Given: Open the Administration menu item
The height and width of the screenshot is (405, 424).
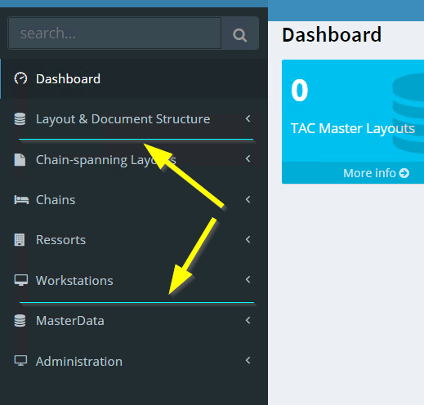Looking at the screenshot, I should 134,361.
